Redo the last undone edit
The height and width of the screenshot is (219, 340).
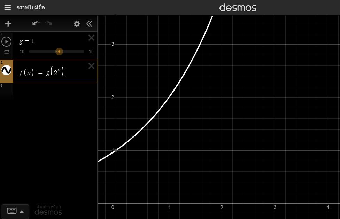49,24
